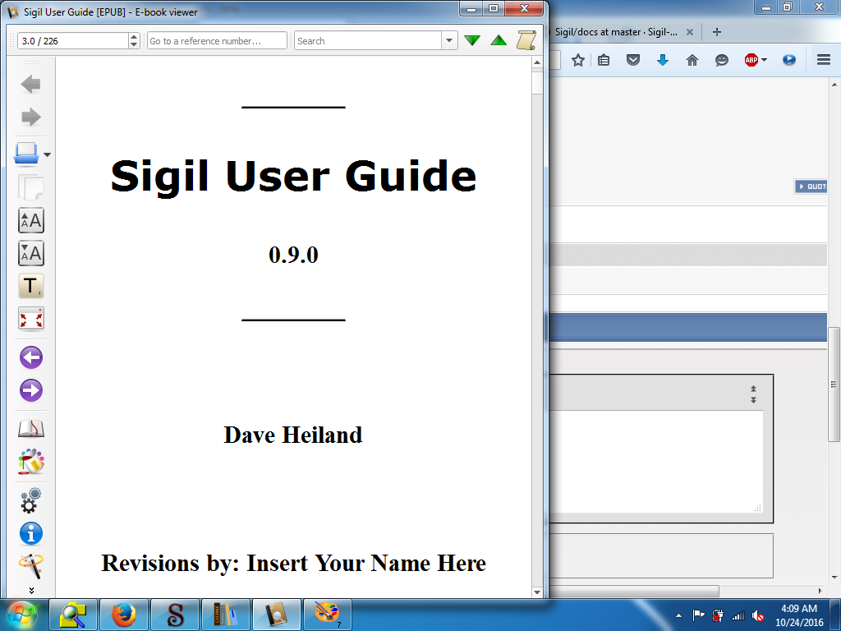
Task: Click the Go to a reference number field
Action: point(217,41)
